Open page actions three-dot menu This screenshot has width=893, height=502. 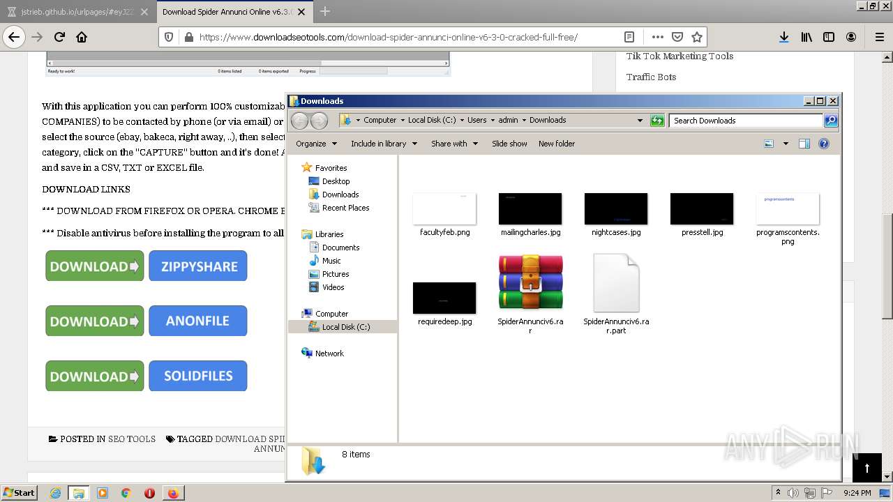tap(658, 37)
